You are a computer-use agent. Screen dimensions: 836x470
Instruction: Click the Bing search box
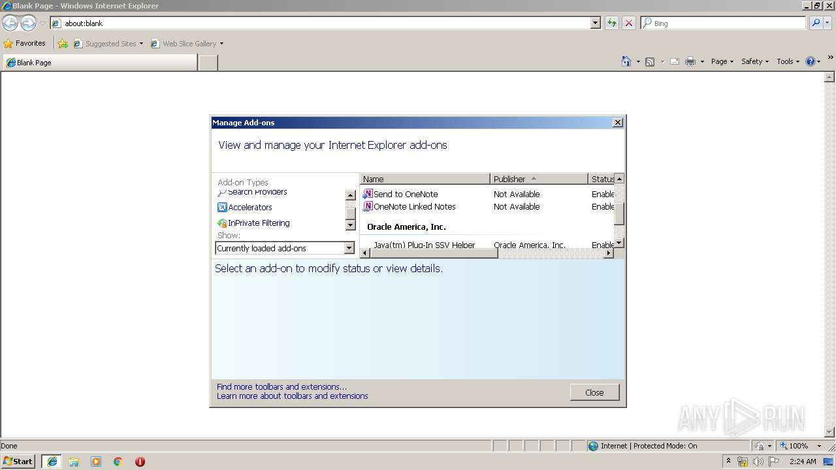pos(723,23)
